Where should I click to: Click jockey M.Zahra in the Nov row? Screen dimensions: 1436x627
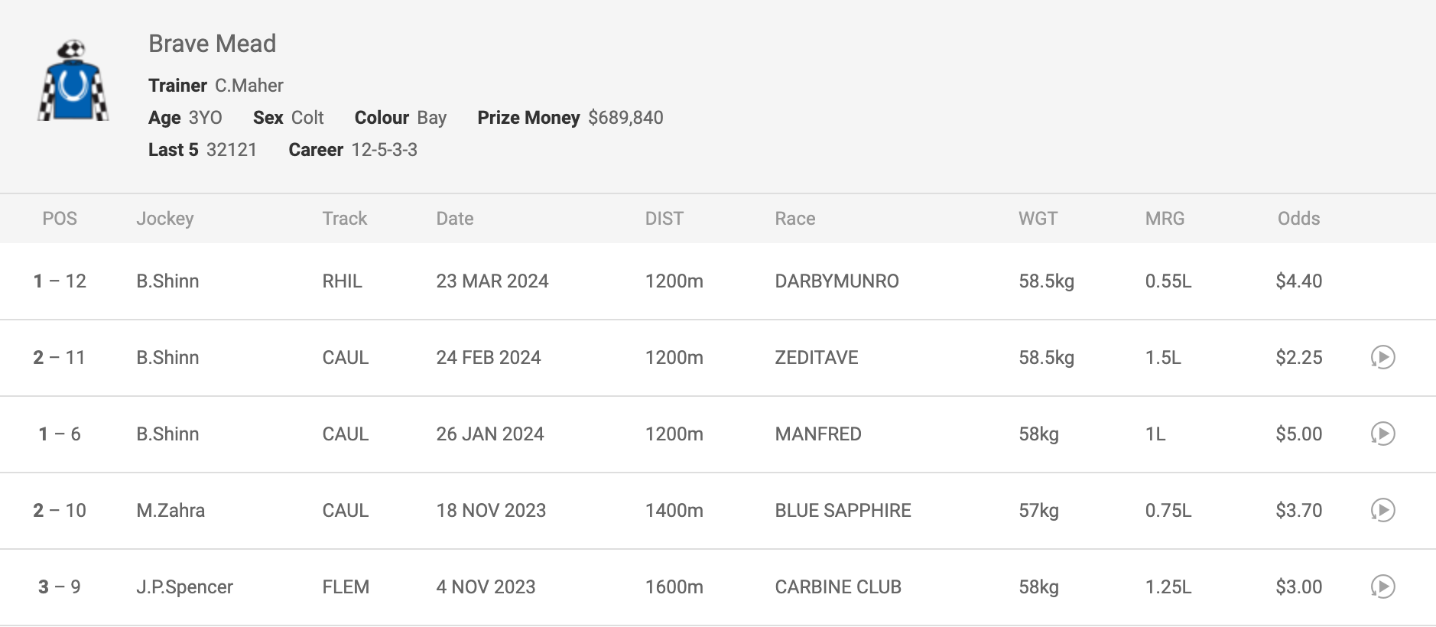tap(170, 510)
